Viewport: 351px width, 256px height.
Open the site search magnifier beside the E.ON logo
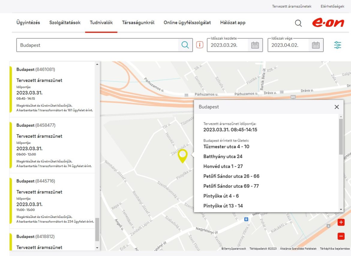(298, 23)
